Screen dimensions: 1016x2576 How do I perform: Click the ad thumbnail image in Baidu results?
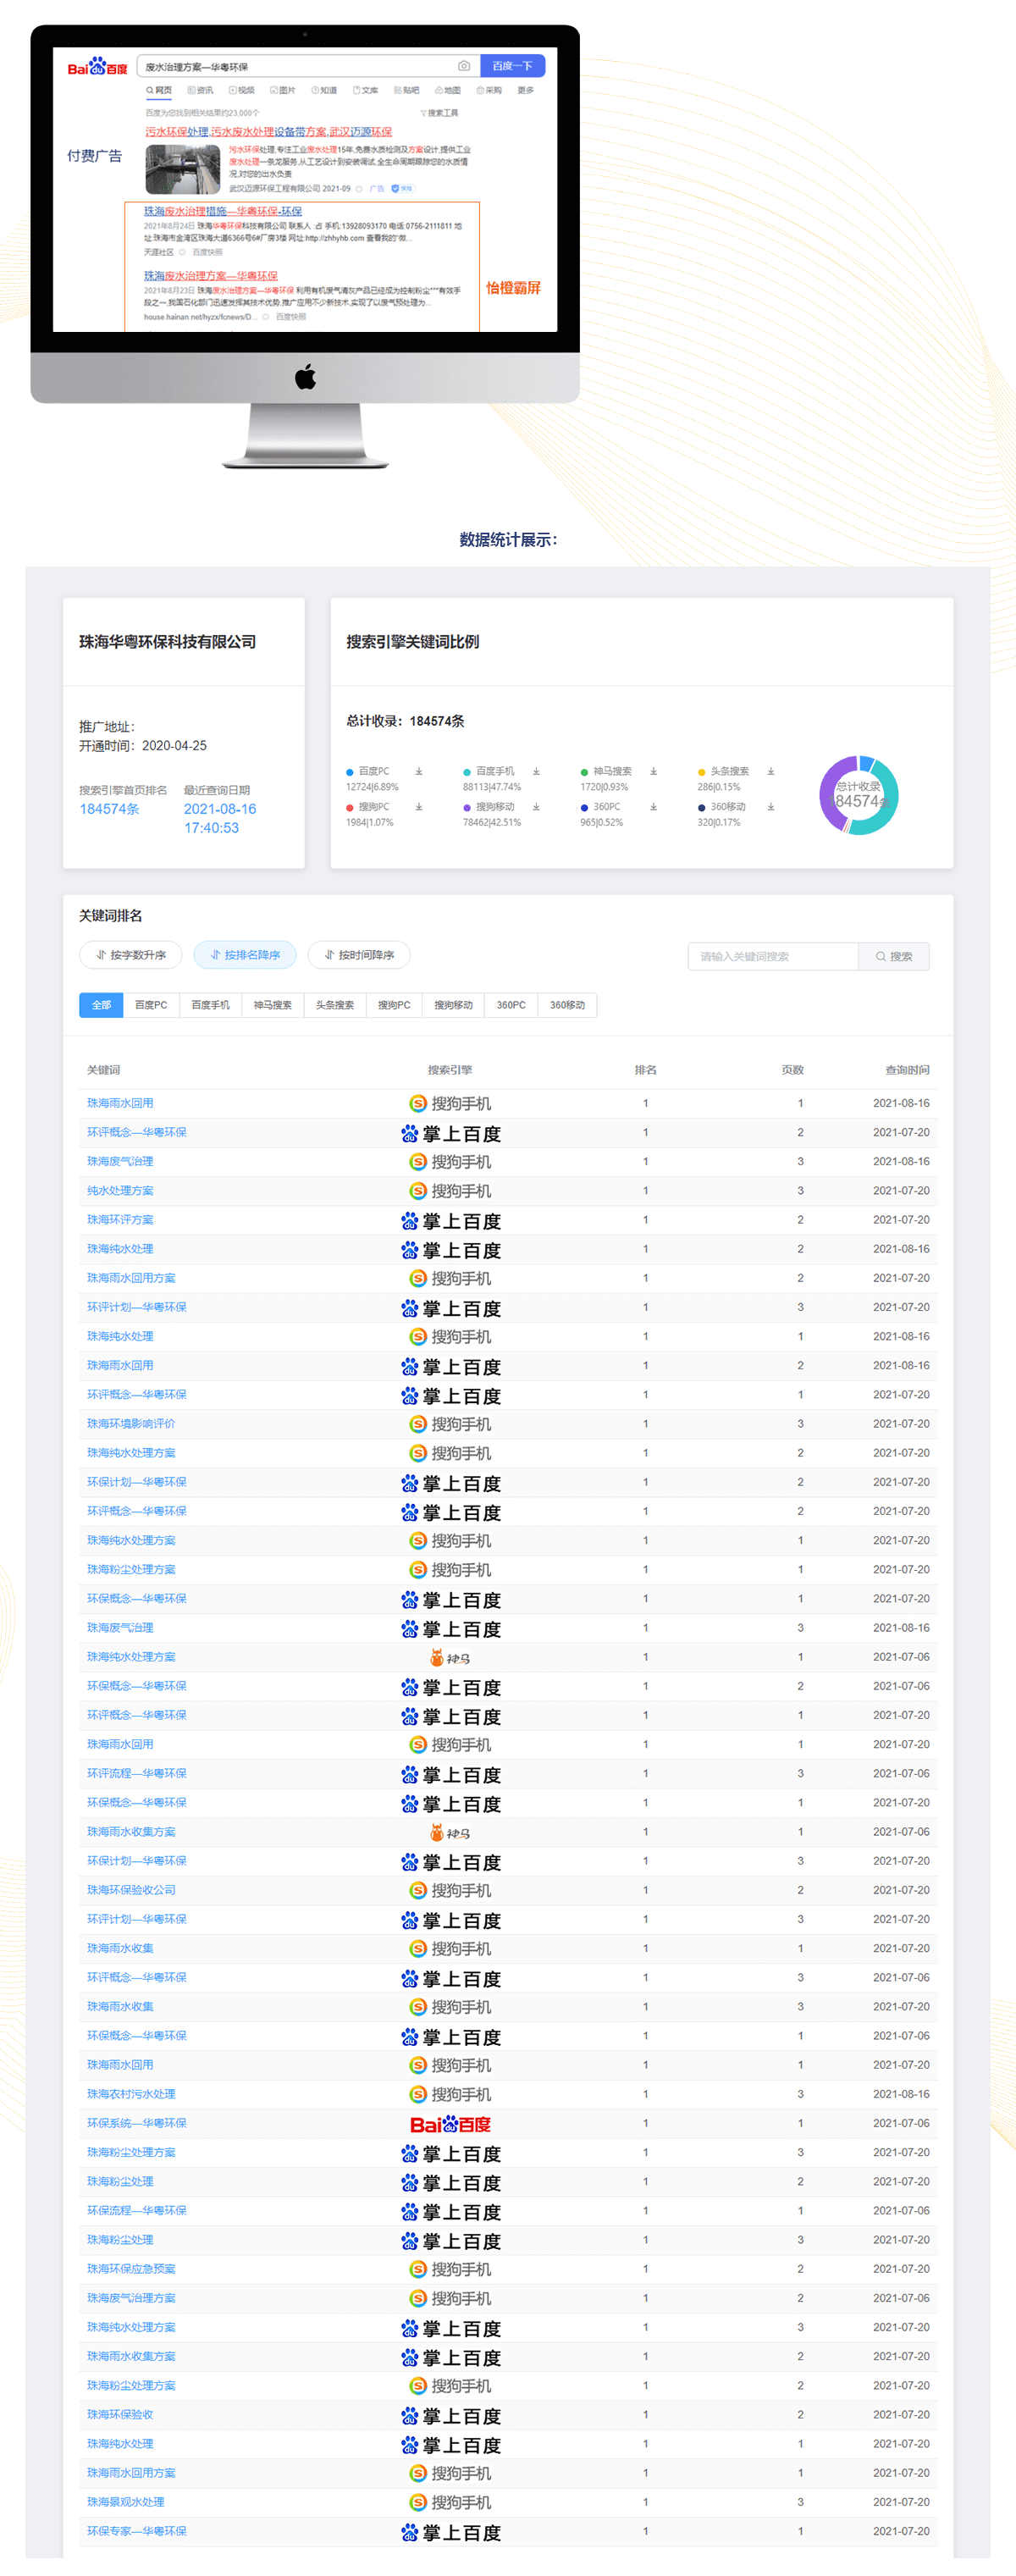(183, 169)
